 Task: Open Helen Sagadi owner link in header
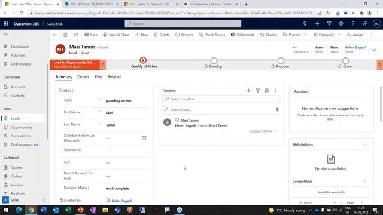pyautogui.click(x=355, y=47)
